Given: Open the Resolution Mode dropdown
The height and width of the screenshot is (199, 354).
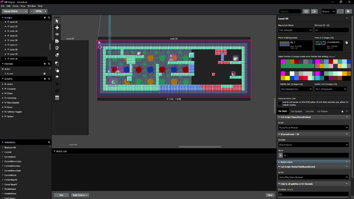Looking at the screenshot, I should (x=295, y=30).
